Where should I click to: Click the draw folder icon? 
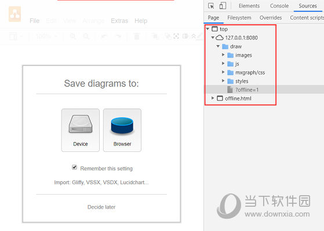coord(225,47)
